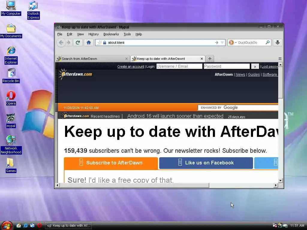Select Outlook Express desktop icon
The image size is (307, 230).
pyautogui.click(x=33, y=10)
